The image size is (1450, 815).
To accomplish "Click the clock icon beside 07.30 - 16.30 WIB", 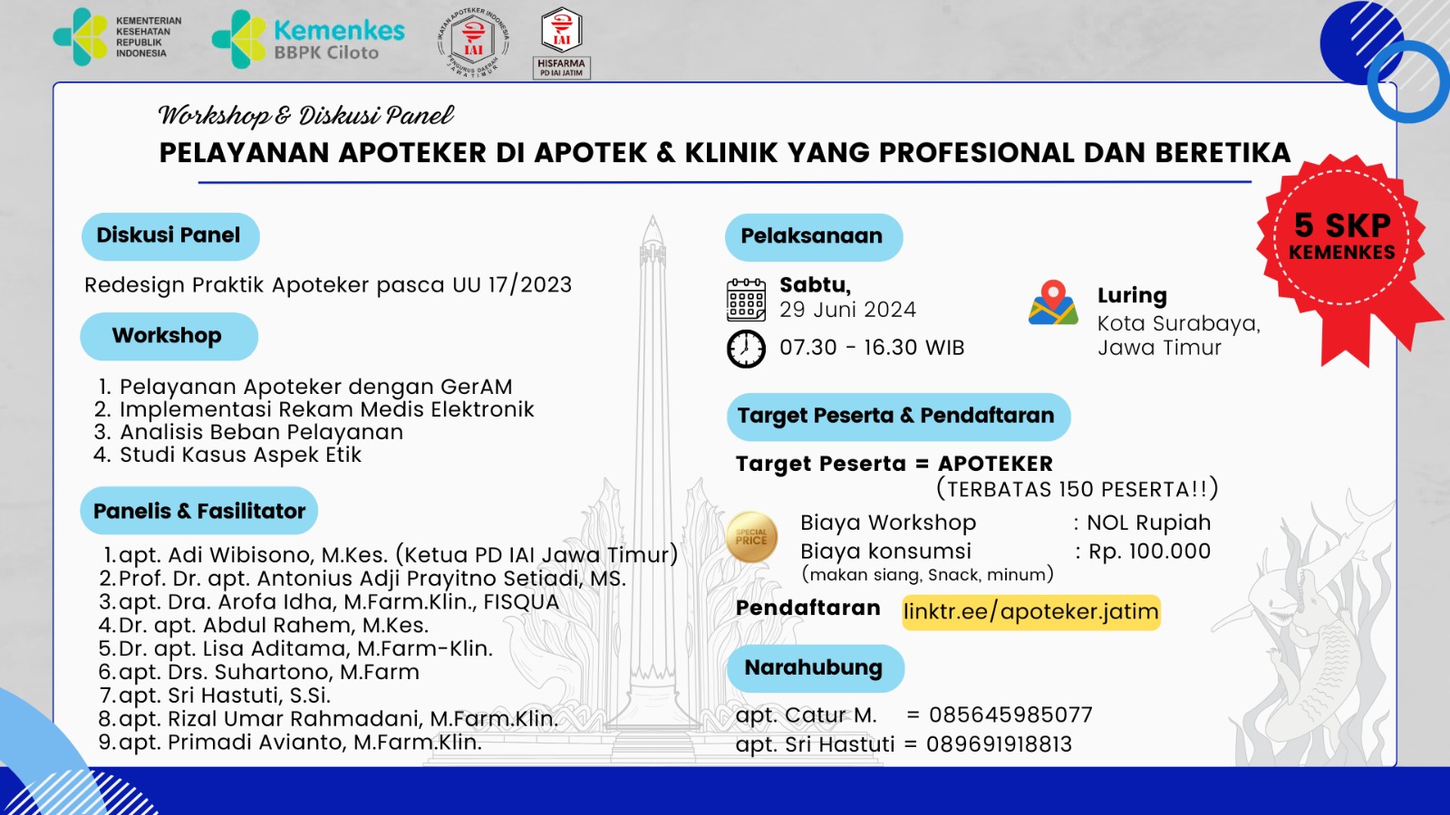I will coord(746,349).
